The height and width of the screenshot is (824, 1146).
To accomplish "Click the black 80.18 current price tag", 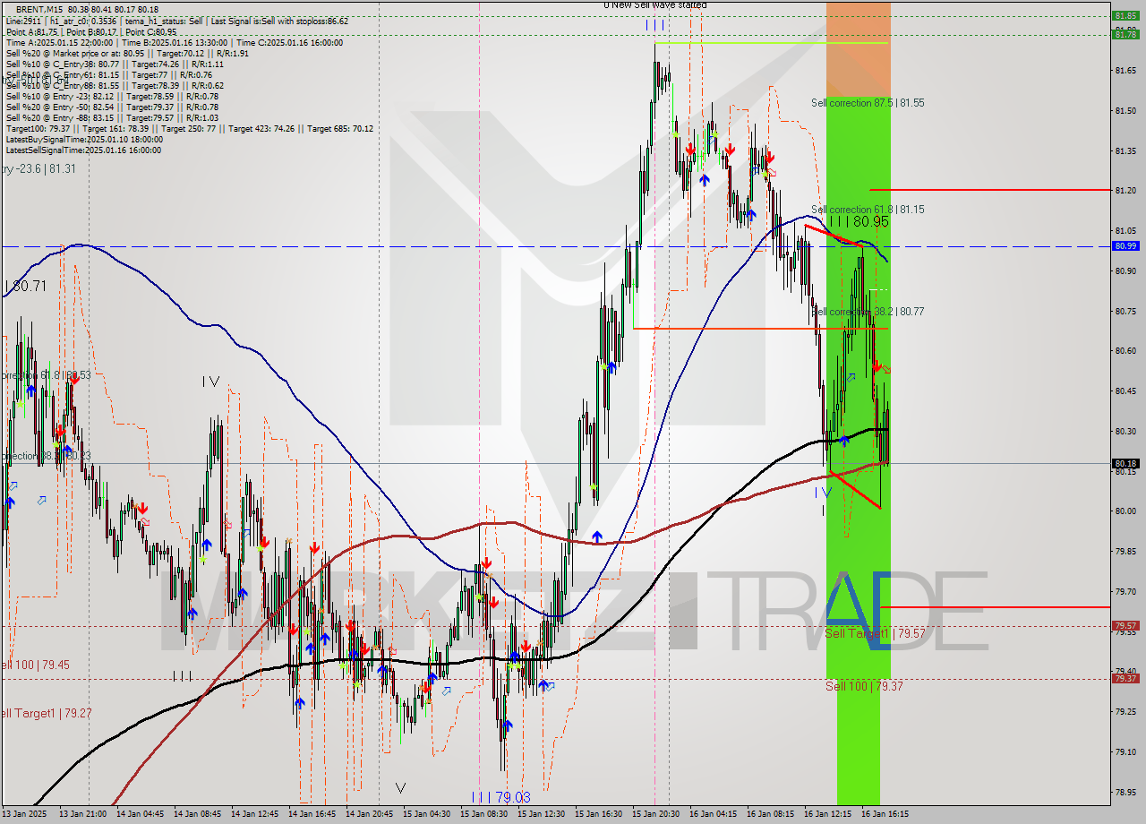I will (x=1125, y=464).
